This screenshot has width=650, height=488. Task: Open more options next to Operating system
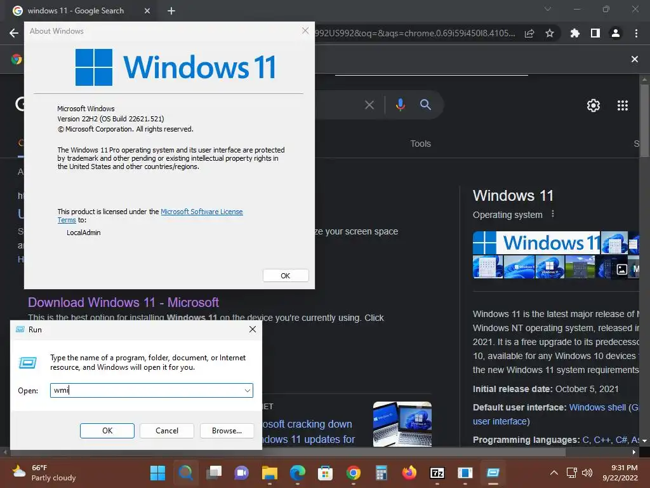point(553,214)
